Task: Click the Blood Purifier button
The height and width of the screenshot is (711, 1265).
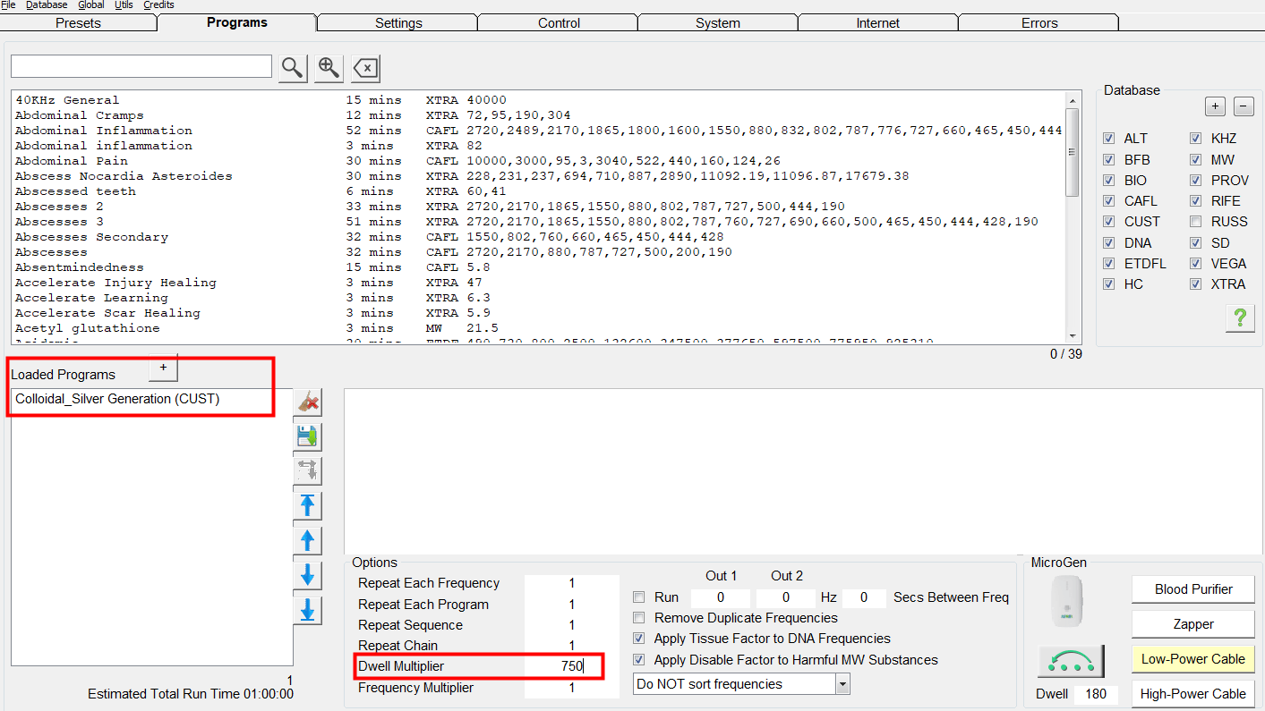Action: tap(1193, 589)
